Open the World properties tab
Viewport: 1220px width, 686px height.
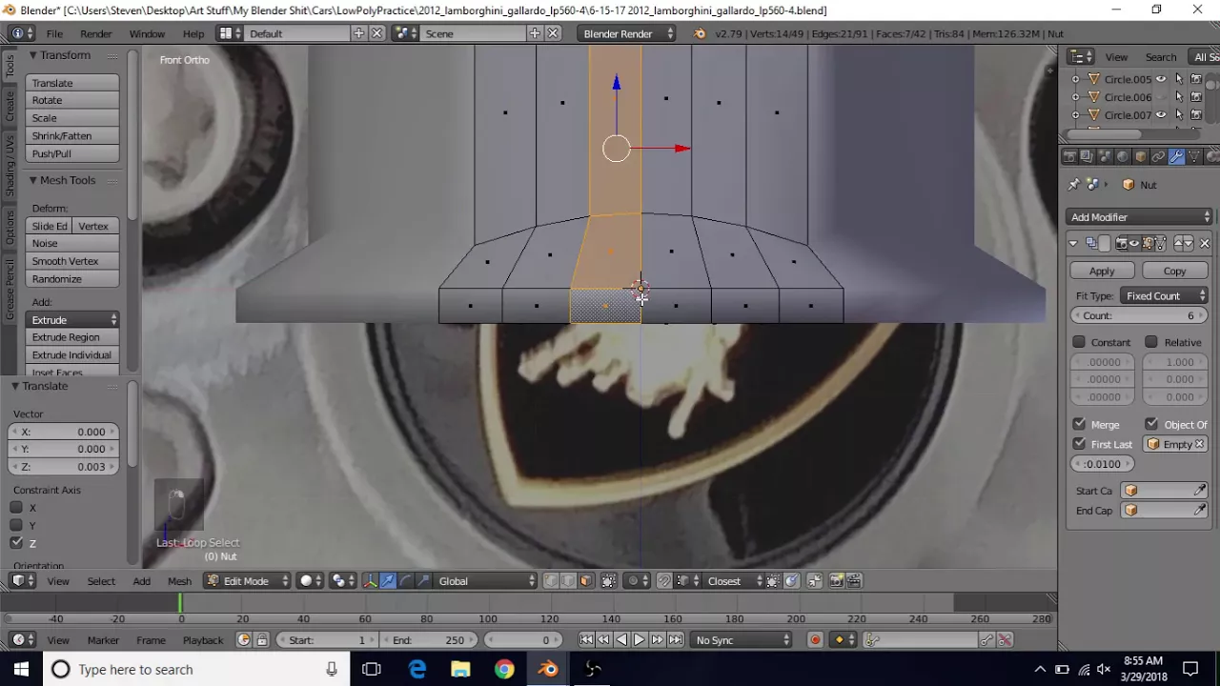(1123, 157)
